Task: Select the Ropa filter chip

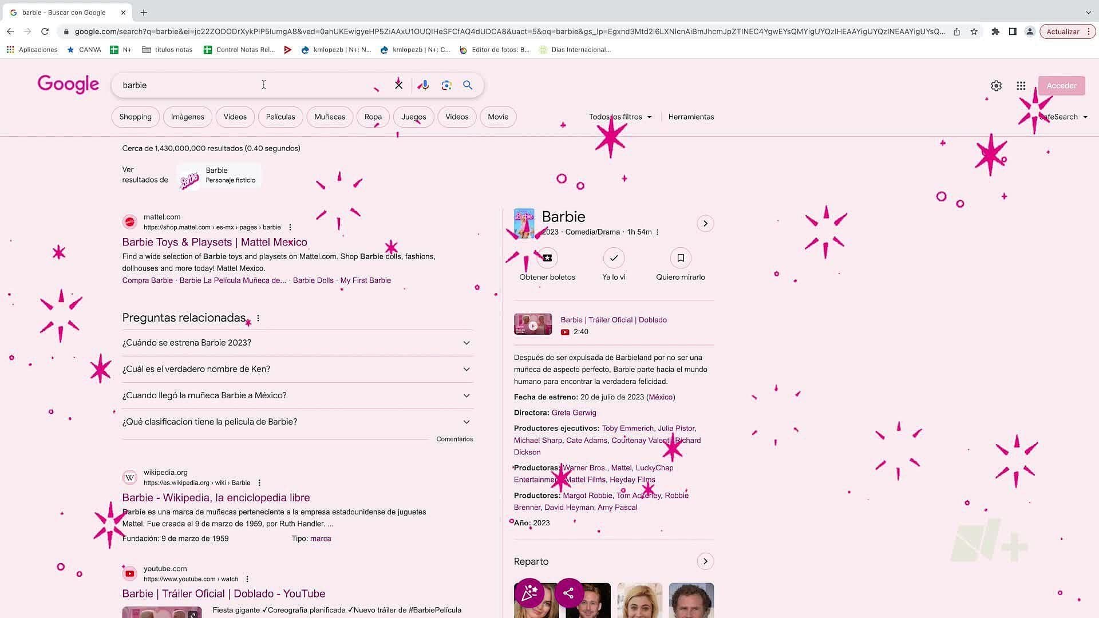Action: point(373,117)
